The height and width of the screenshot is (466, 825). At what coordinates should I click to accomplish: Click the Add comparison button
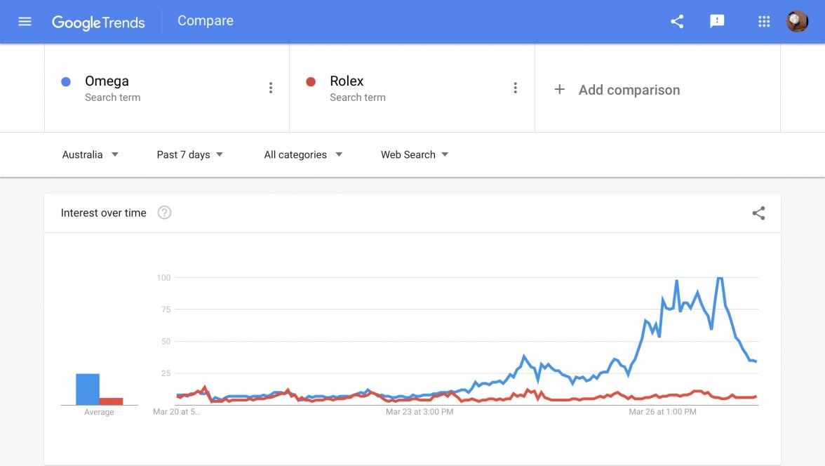pyautogui.click(x=629, y=90)
